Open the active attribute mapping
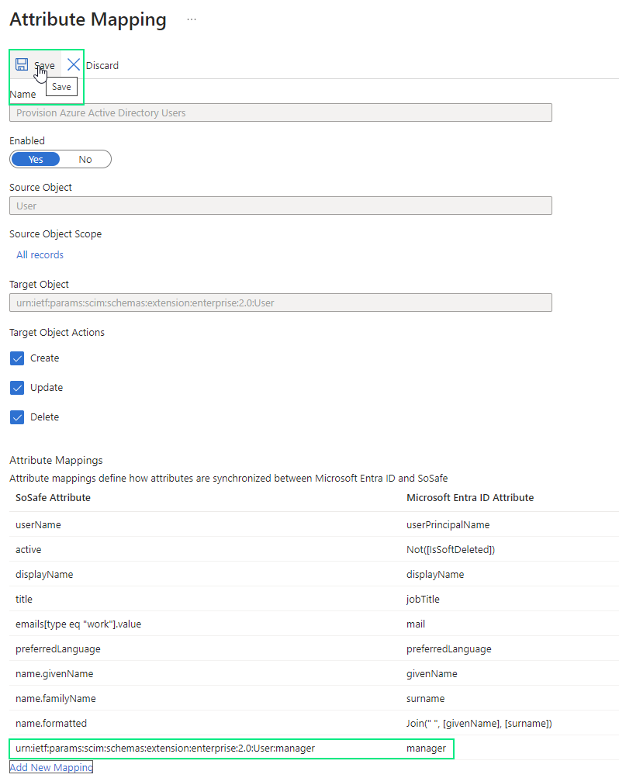 pos(29,549)
